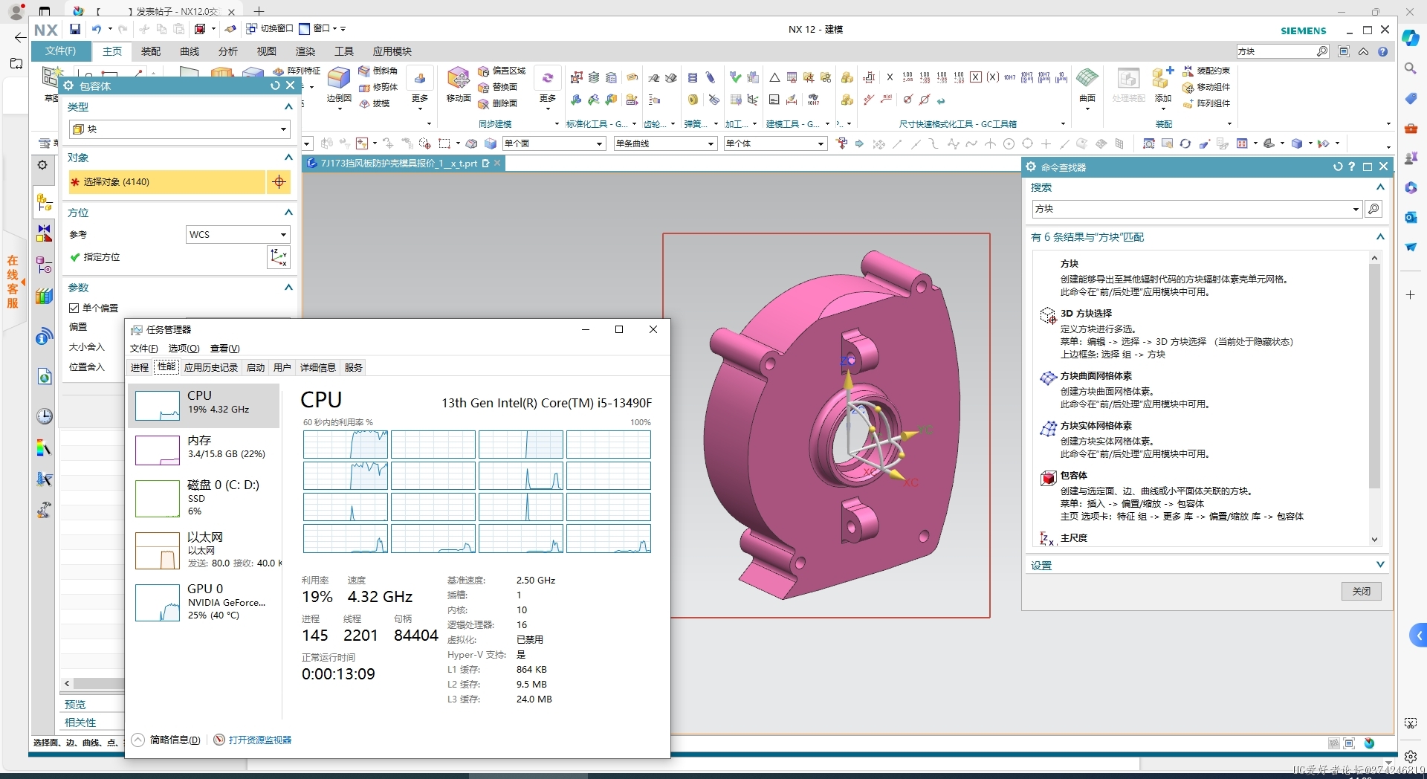Viewport: 1427px width, 779px height.
Task: Click the 添加 add component tool
Action: click(x=1162, y=86)
